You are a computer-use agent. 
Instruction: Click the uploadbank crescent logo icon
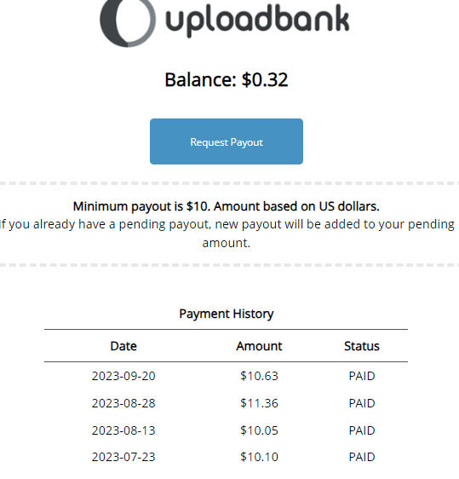coord(128,22)
